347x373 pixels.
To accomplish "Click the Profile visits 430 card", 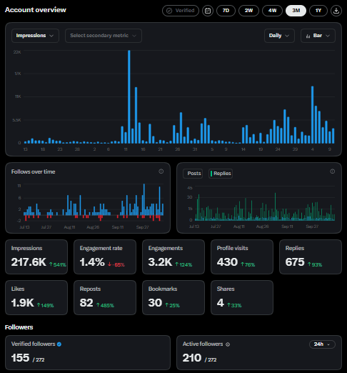I will [242, 257].
